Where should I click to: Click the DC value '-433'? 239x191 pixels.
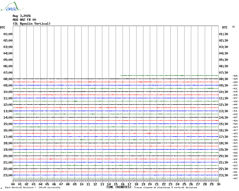(235, 85)
